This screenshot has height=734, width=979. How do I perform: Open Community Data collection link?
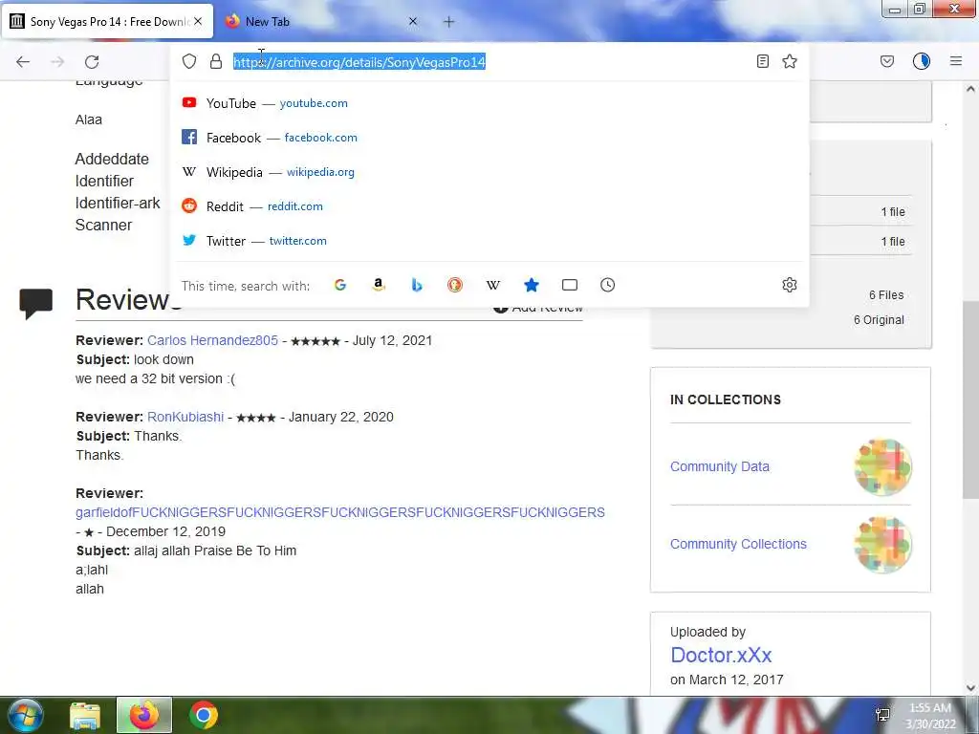click(719, 466)
